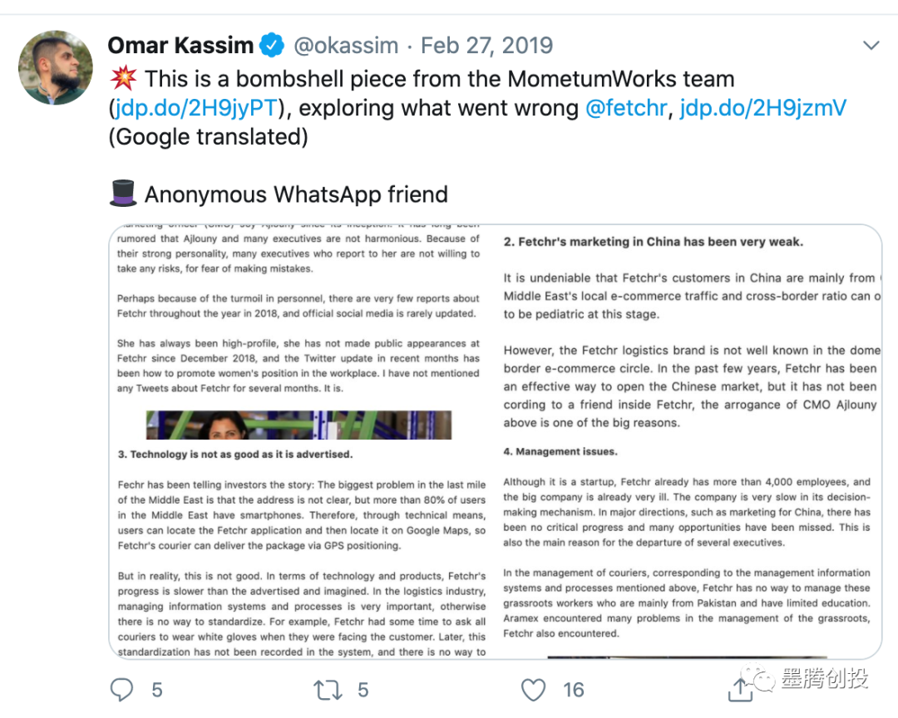This screenshot has height=718, width=898.
Task: Go to the @okassim handle
Action: [346, 45]
